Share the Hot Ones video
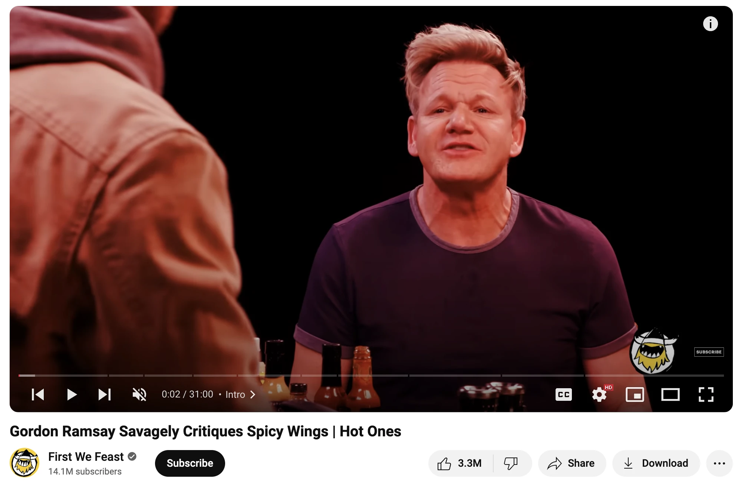This screenshot has height=486, width=741. pyautogui.click(x=572, y=463)
